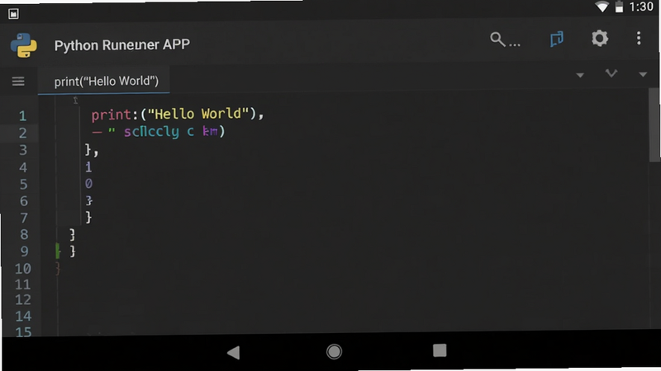661x371 pixels.
Task: Click the green change marker on line 9
Action: tap(58, 251)
